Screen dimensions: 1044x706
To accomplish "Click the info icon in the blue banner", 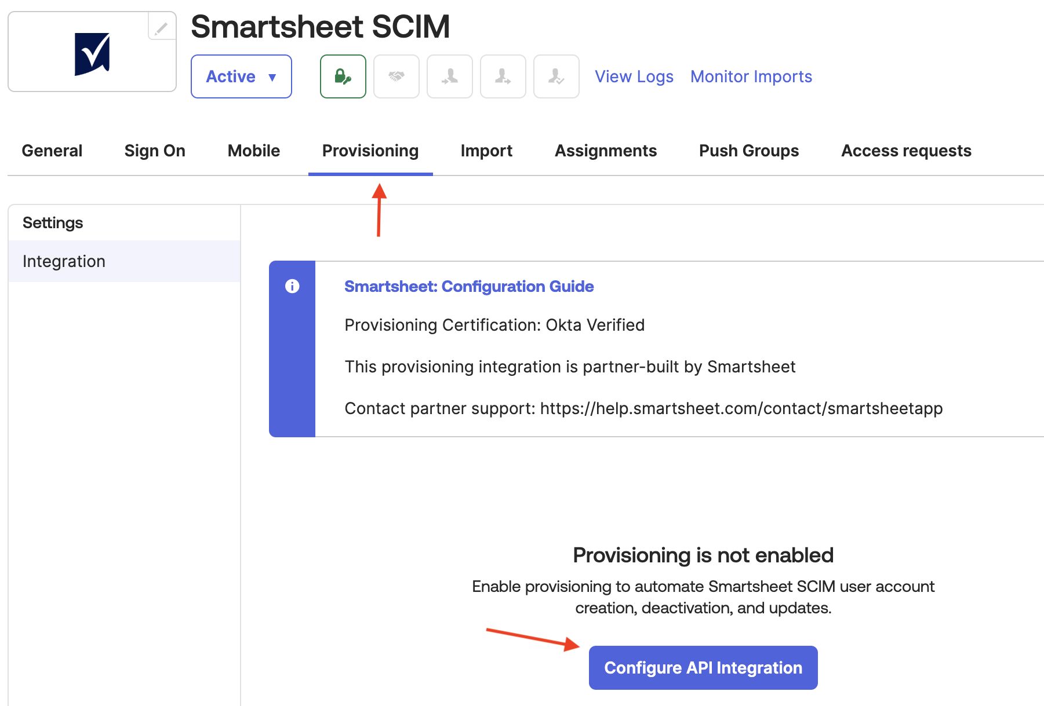I will [x=292, y=286].
